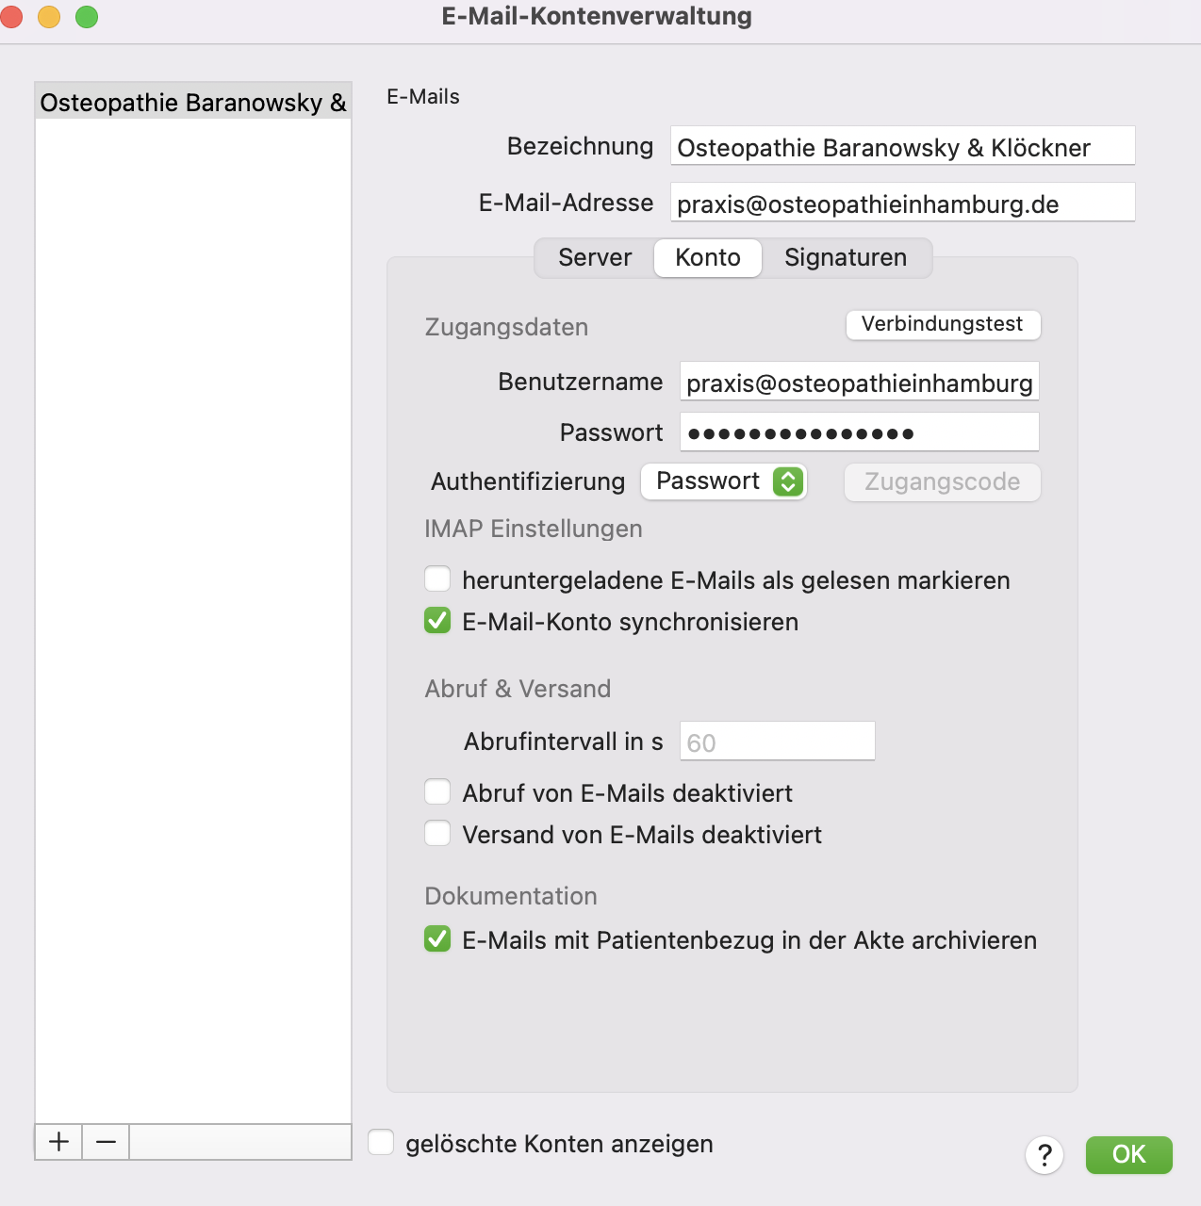The height and width of the screenshot is (1206, 1201).
Task: Uncheck E-Mail-Konto synchronisieren
Action: tap(437, 620)
